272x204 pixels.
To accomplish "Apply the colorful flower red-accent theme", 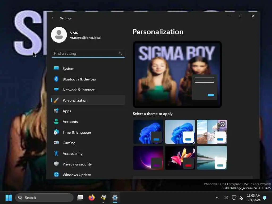I will 180,158.
